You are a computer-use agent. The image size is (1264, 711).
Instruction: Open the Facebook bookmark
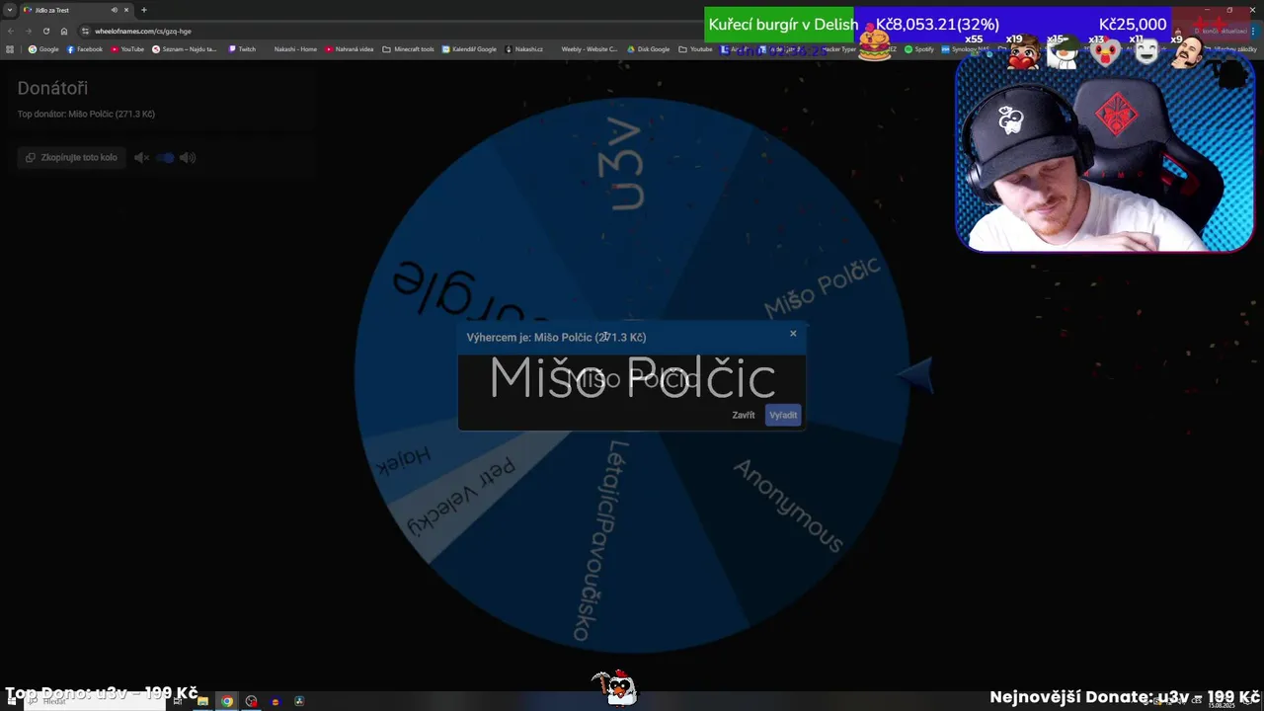coord(85,49)
